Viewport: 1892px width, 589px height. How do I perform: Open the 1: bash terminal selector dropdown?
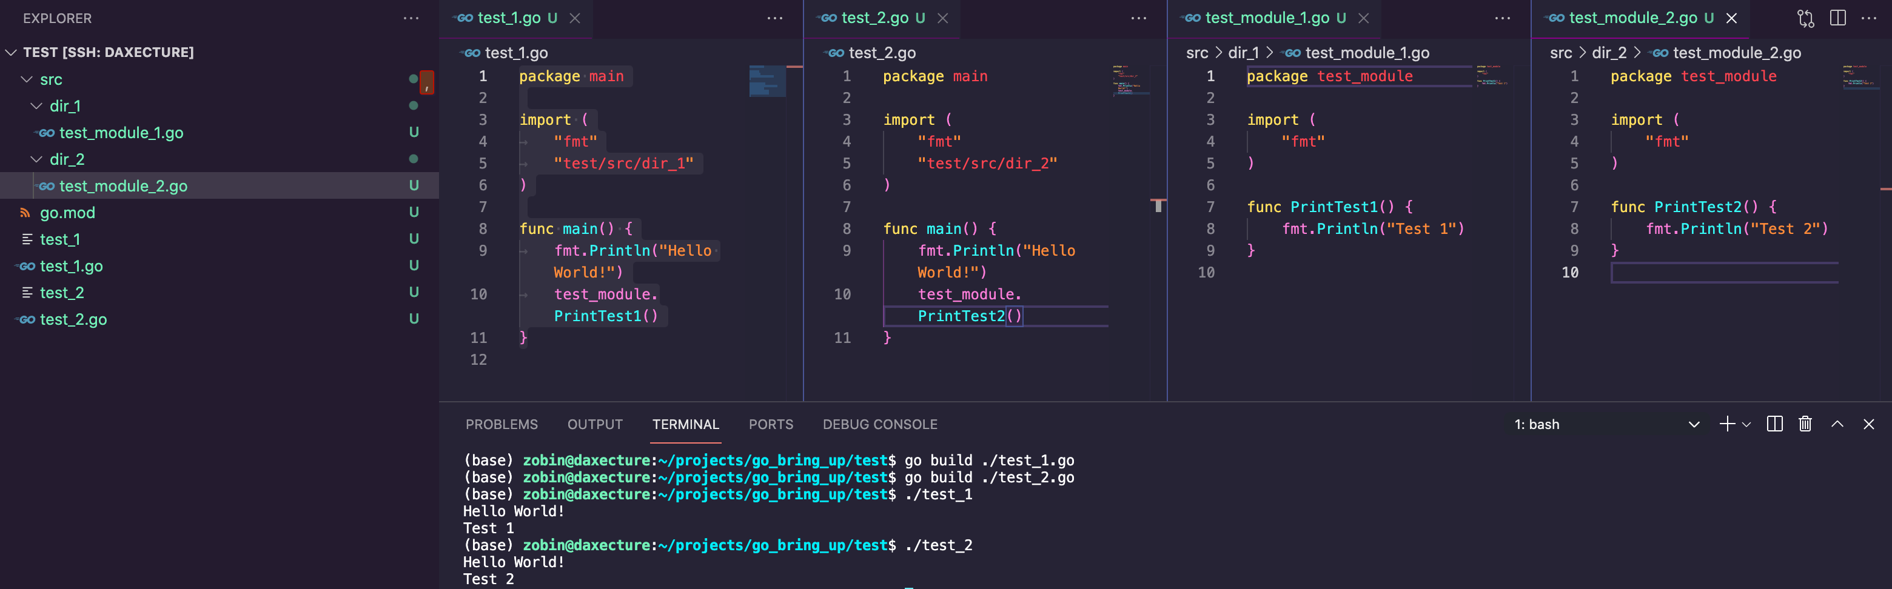click(x=1694, y=424)
